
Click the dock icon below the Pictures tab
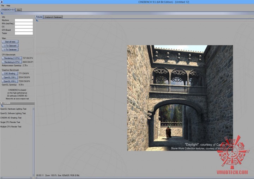click(x=37, y=20)
